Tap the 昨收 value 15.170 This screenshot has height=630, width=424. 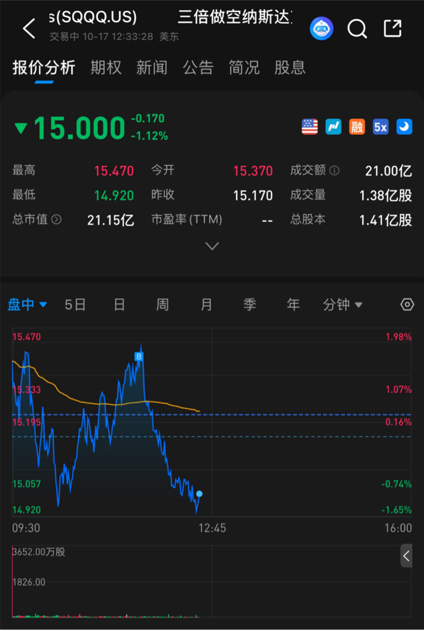tap(253, 195)
